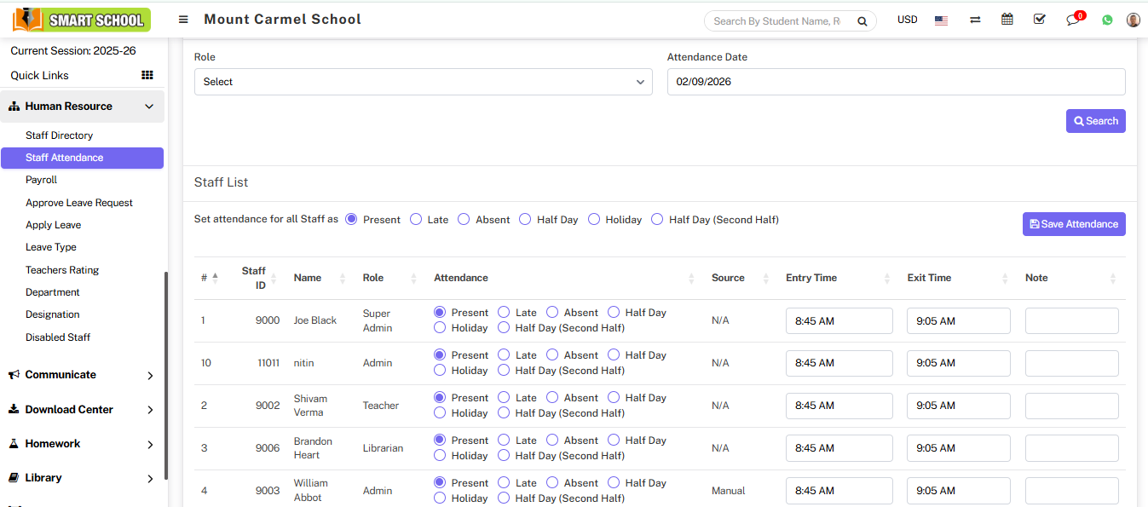Open the Role dropdown
The height and width of the screenshot is (507, 1148).
(x=423, y=82)
